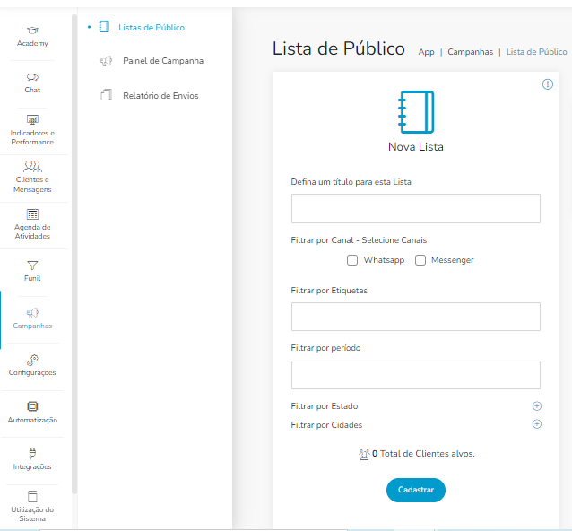Follow the Campanhas breadcrumb link
The height and width of the screenshot is (531, 572).
(x=470, y=52)
